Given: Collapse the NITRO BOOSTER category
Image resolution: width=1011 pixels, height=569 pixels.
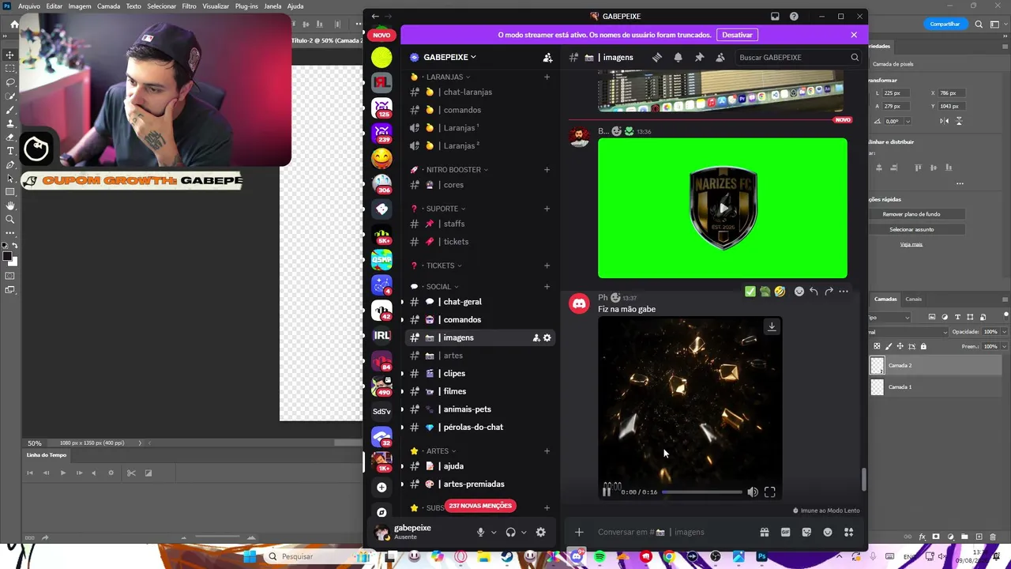Looking at the screenshot, I should (456, 170).
